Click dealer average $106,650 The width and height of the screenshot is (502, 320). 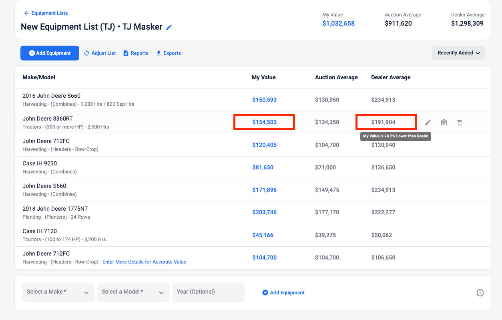click(383, 258)
